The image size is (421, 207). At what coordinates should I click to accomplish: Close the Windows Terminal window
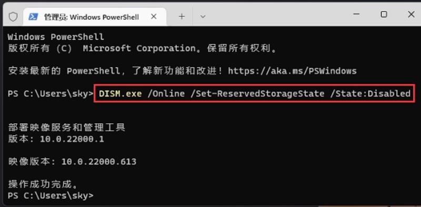pos(411,14)
